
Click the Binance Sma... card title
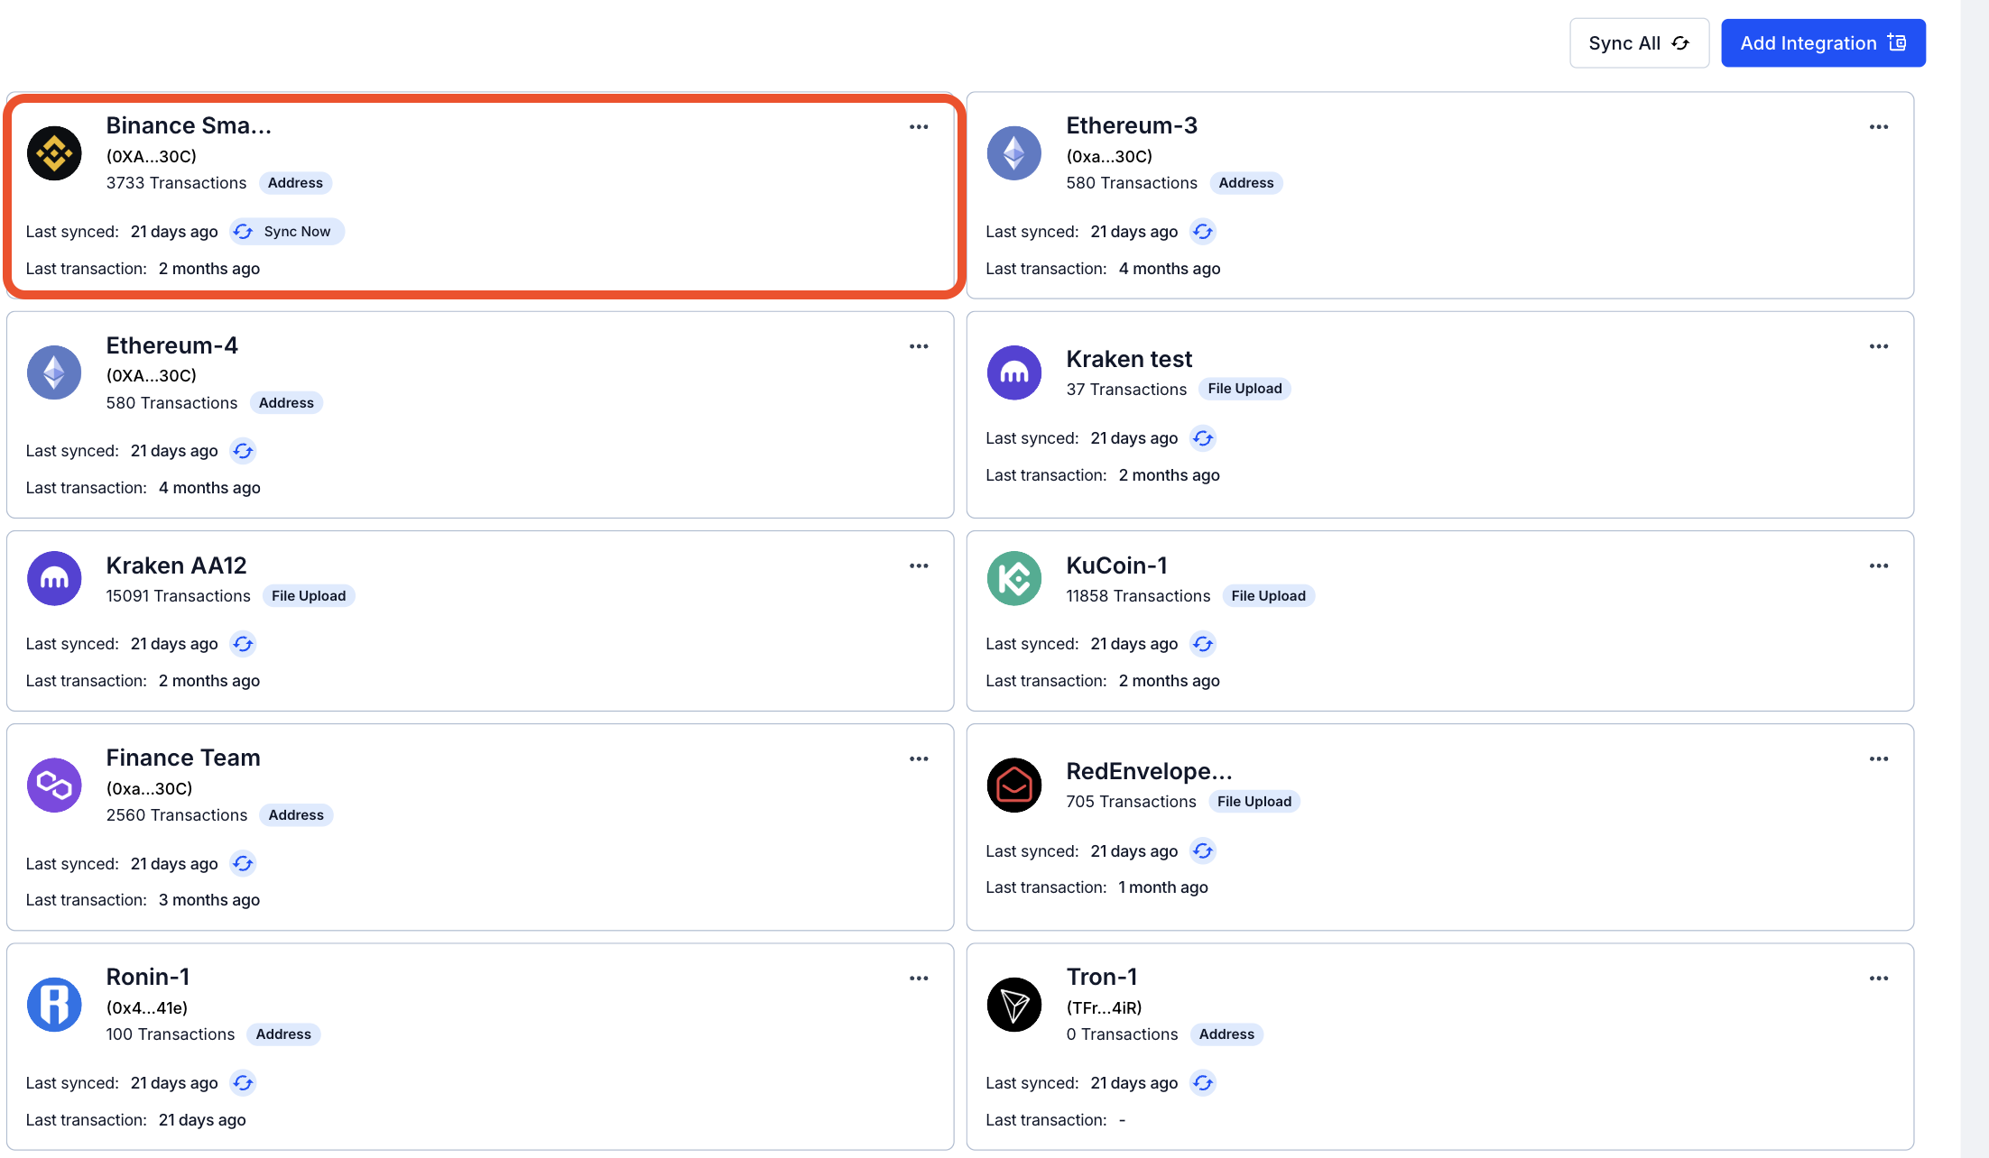click(x=189, y=125)
